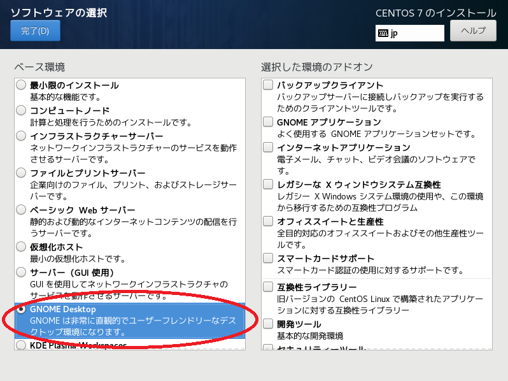508x381 pixels.
Task: Click 計算と処理を行うためのインストールです。 text
Action: (x=111, y=122)
